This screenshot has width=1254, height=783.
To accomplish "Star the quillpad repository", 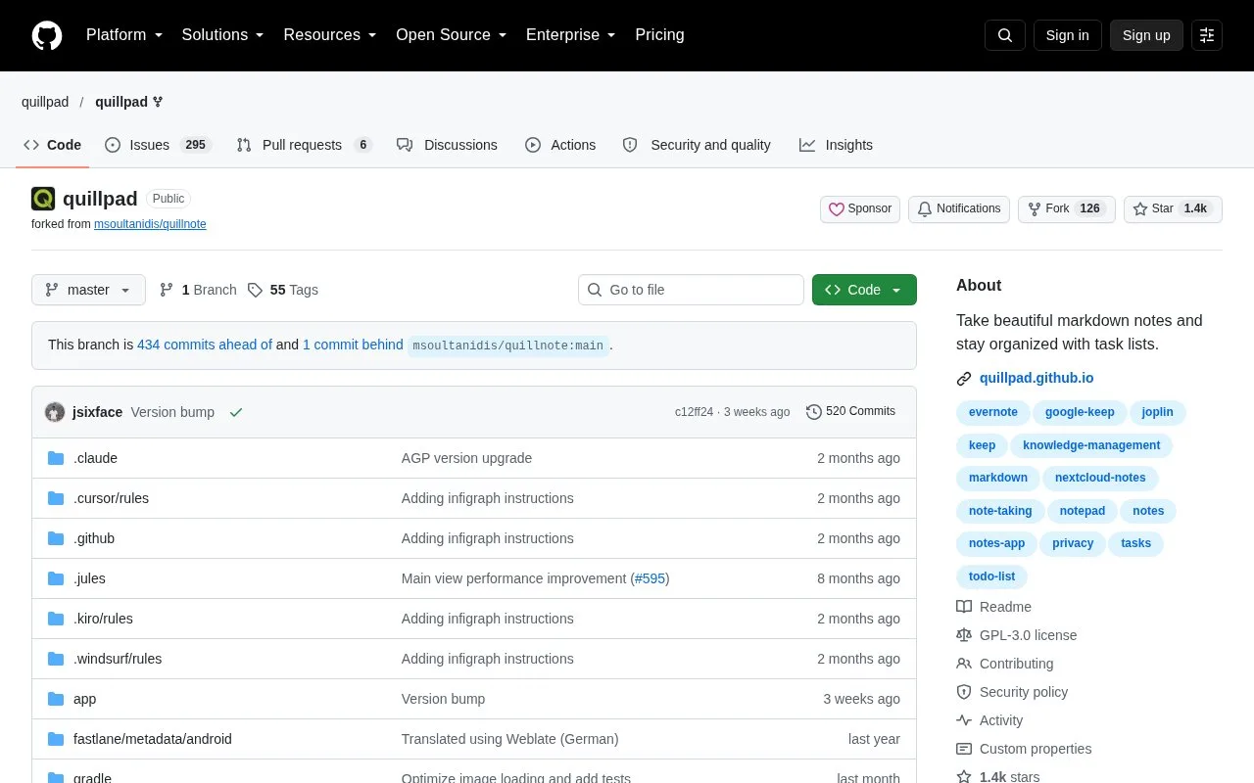I will 1173,208.
